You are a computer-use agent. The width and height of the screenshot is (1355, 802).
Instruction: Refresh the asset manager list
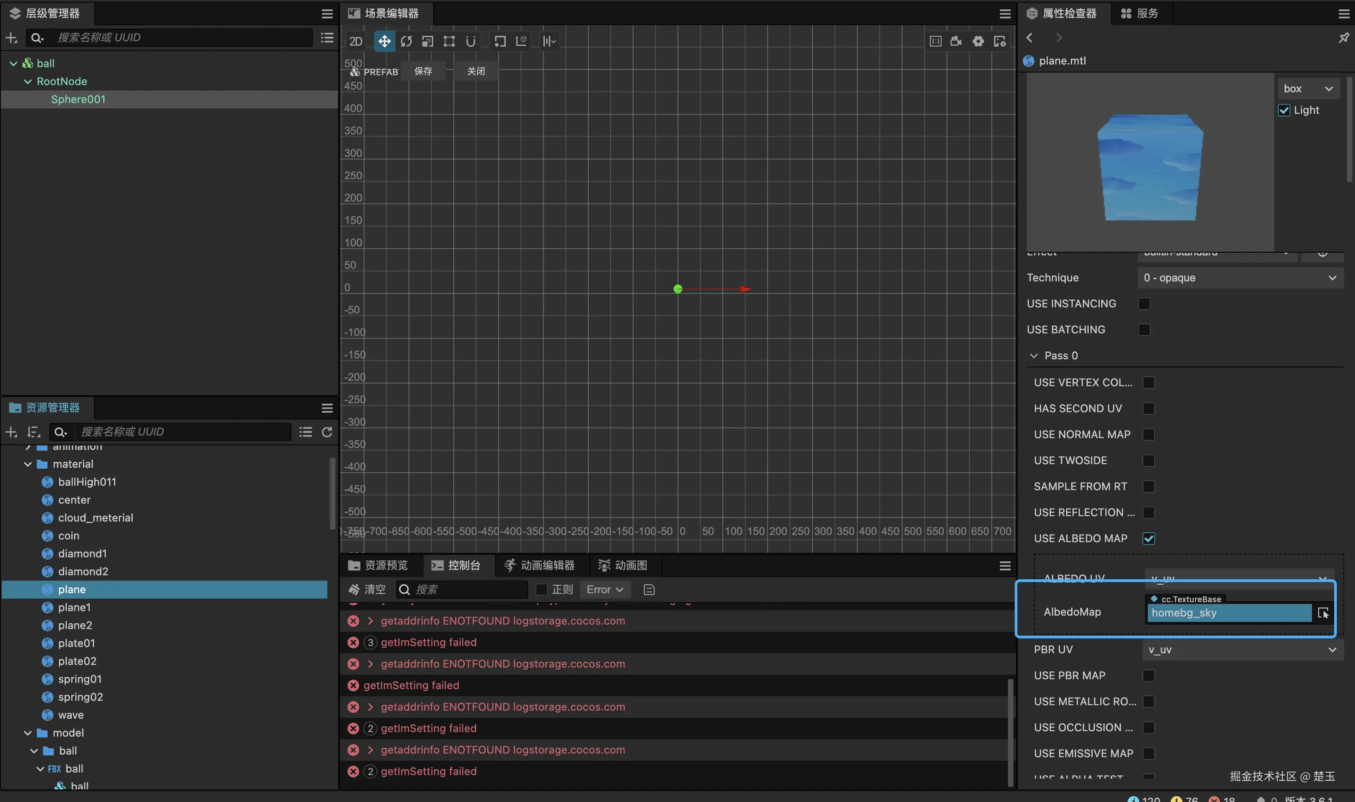[327, 432]
